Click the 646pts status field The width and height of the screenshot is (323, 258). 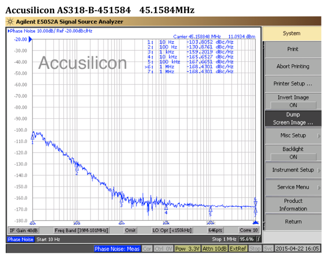[x=215, y=231]
